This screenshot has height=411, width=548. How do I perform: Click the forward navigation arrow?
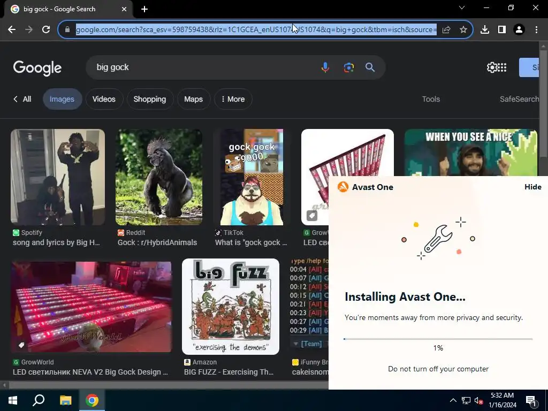(29, 30)
